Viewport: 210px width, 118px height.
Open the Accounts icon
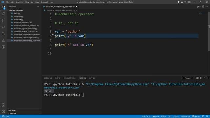tap(3, 105)
